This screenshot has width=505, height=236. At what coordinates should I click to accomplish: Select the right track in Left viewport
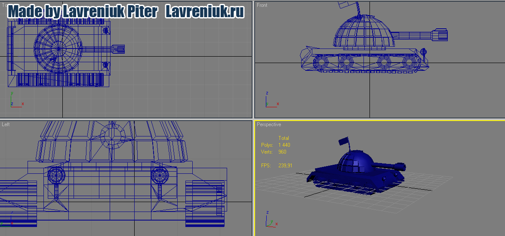(205, 203)
